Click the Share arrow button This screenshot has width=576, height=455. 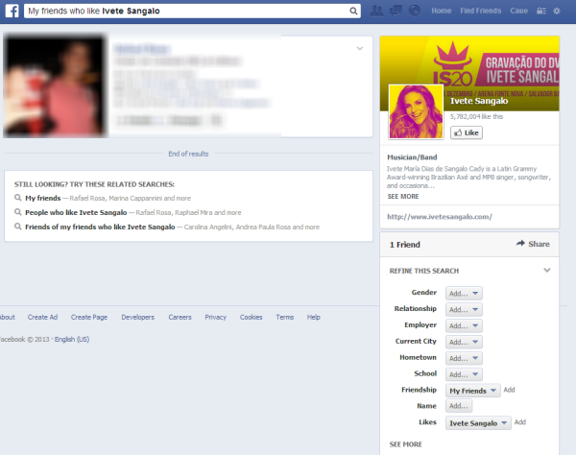(x=533, y=245)
